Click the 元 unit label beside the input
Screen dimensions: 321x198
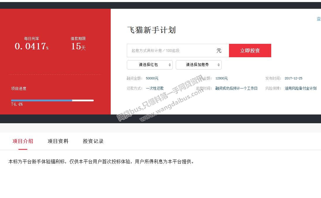[219, 51]
